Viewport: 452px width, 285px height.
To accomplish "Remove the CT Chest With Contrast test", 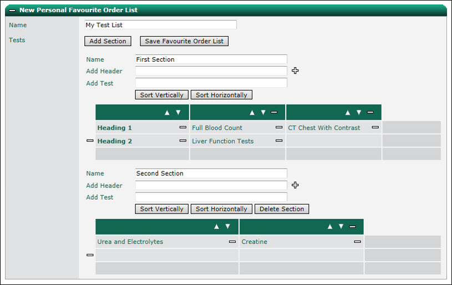I will (x=375, y=127).
